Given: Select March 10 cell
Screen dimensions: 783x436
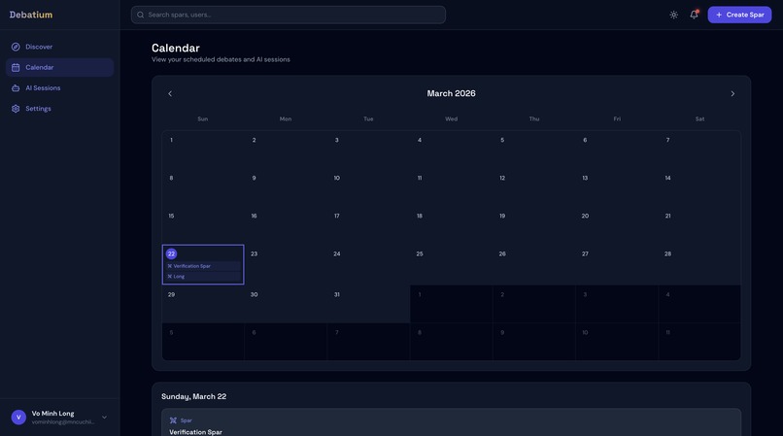Looking at the screenshot, I should [x=368, y=187].
